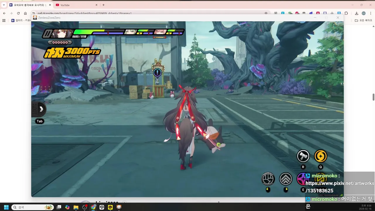The height and width of the screenshot is (211, 375).
Task: Click the ZenlessZoneZero window title
Action: 49,18
